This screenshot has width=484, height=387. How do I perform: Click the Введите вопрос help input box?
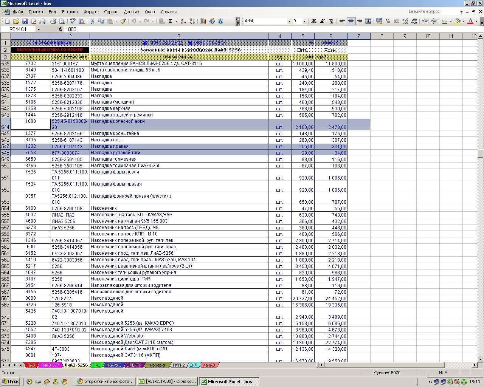[434, 12]
